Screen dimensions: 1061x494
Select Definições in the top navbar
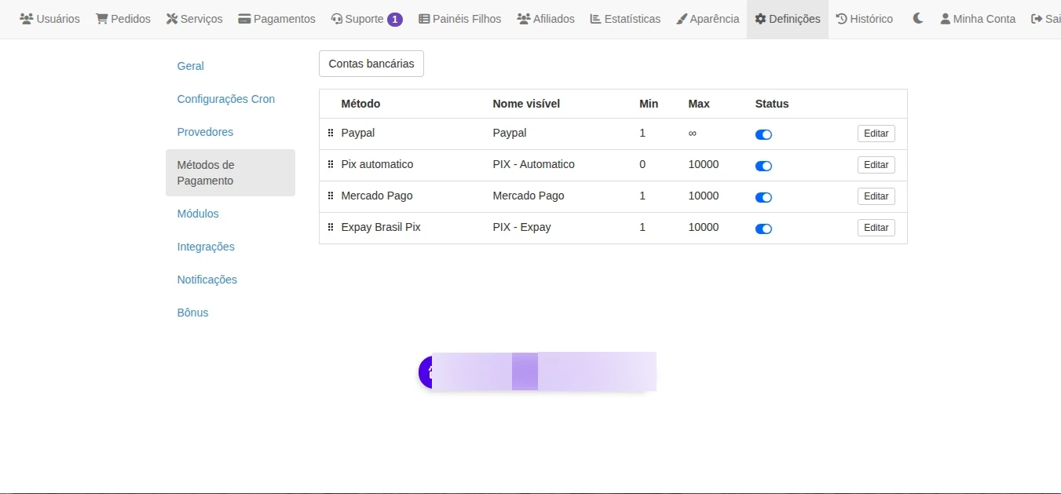click(x=788, y=19)
